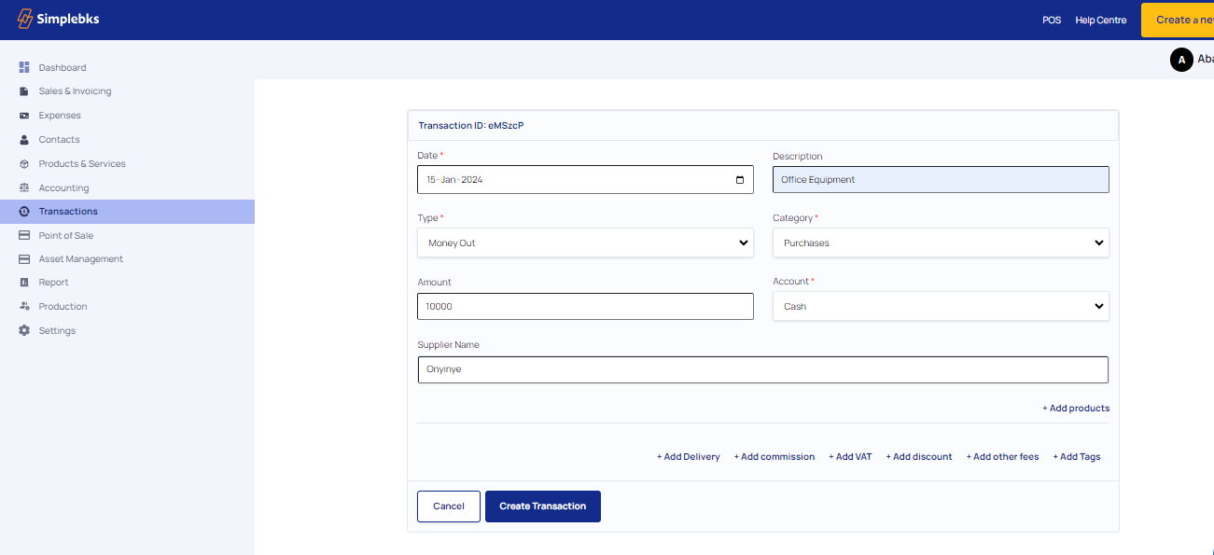Open the calendar picker in Date field
Screen dimensions: 1214x555
740,180
